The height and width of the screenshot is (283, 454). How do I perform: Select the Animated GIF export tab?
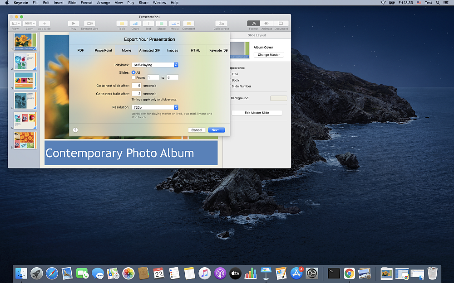pyautogui.click(x=149, y=50)
